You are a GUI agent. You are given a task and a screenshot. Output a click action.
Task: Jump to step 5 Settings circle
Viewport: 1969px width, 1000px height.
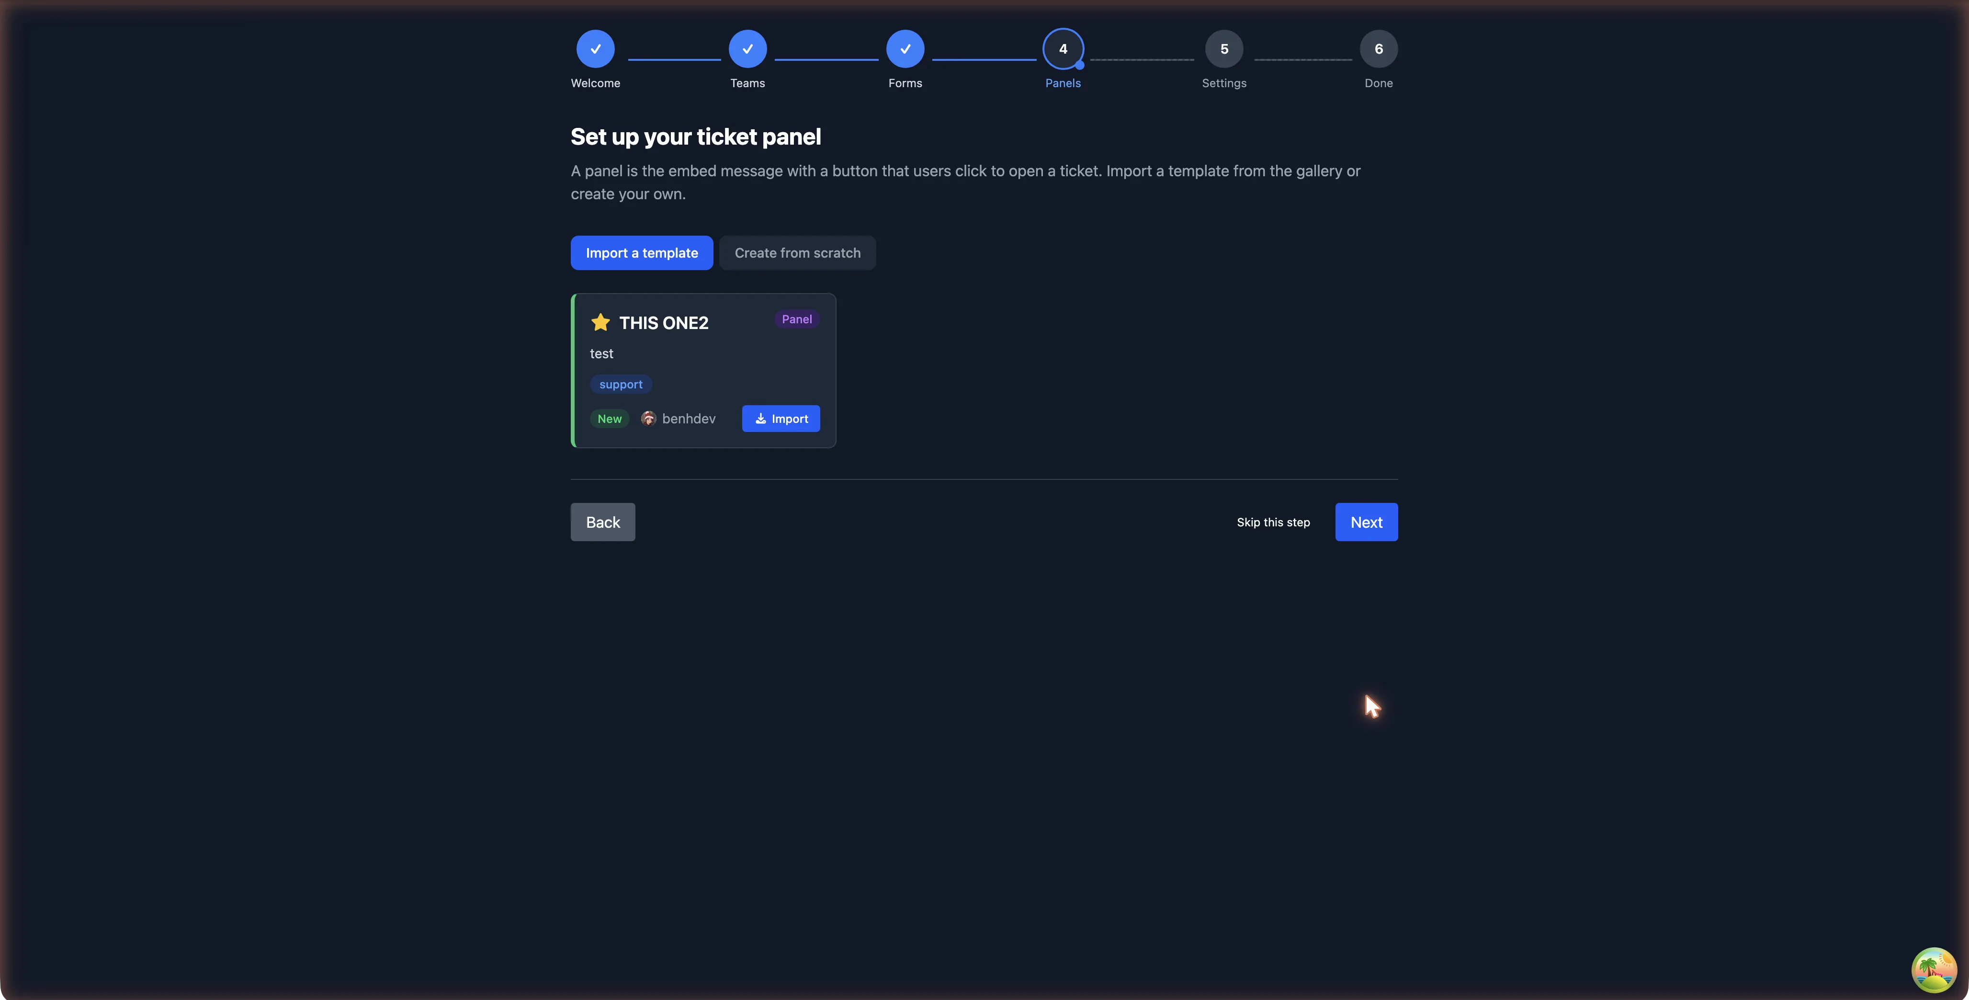[1224, 49]
